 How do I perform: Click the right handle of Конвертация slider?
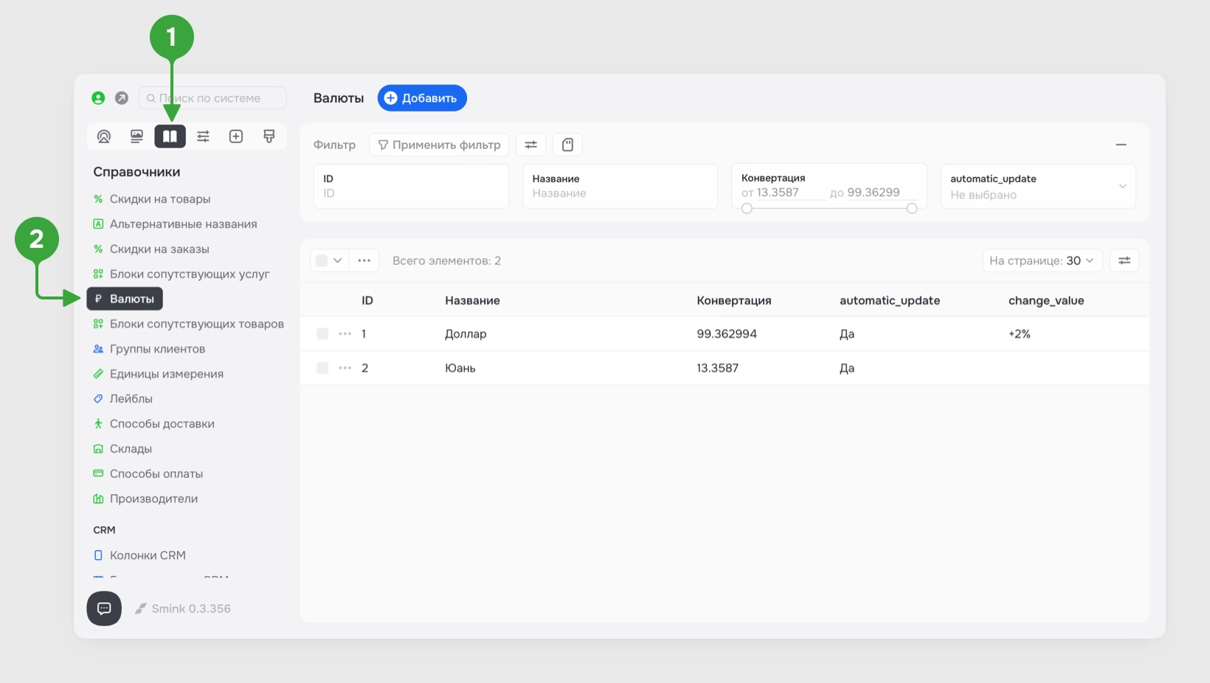[912, 209]
